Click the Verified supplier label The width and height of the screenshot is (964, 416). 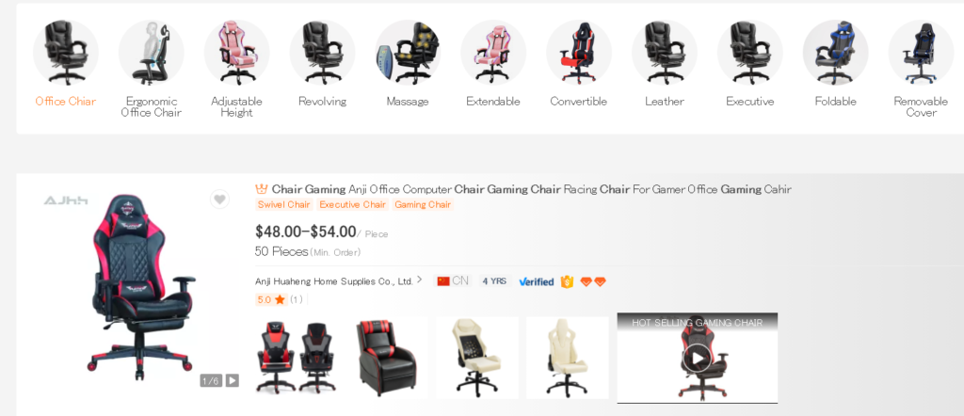click(536, 282)
